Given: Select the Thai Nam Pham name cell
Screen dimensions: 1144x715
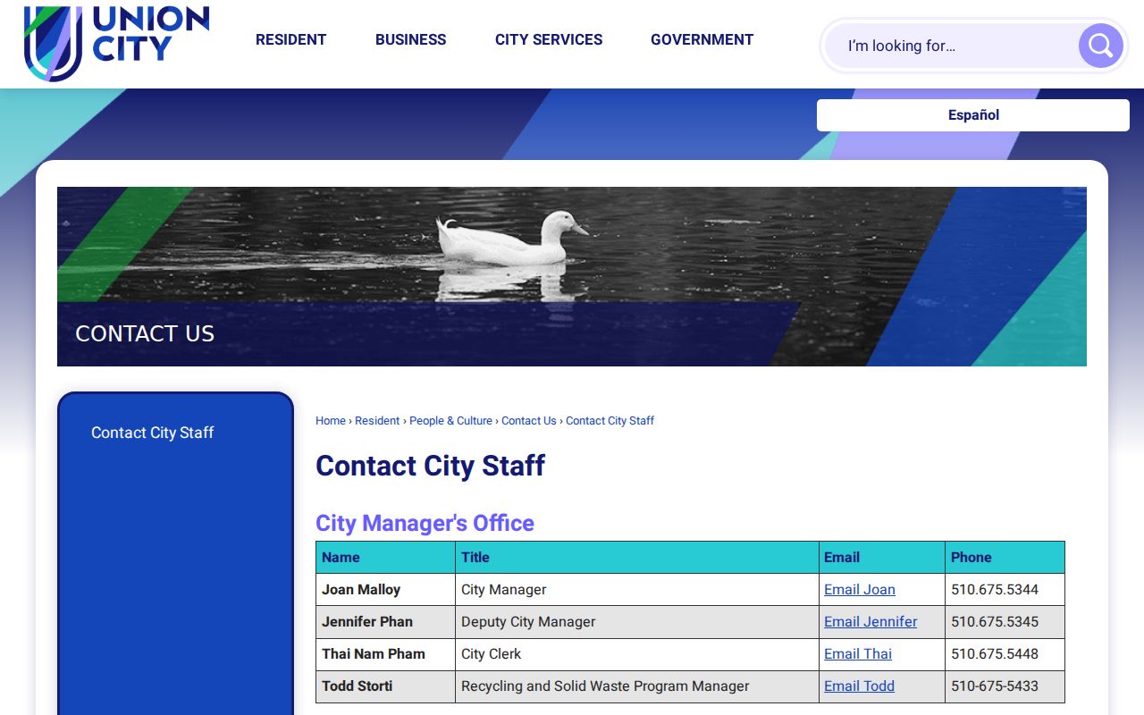Looking at the screenshot, I should [x=385, y=654].
